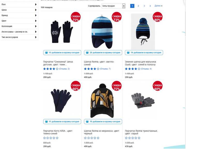Click basket icon in 11 added today banner
Image resolution: width=199 pixels, height=149 pixels.
click(x=46, y=121)
